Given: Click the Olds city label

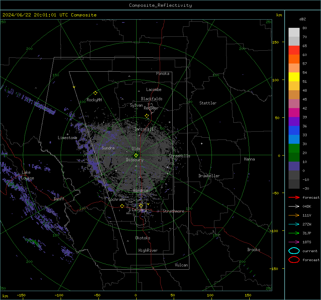Looking at the screenshot, I should 136,149.
